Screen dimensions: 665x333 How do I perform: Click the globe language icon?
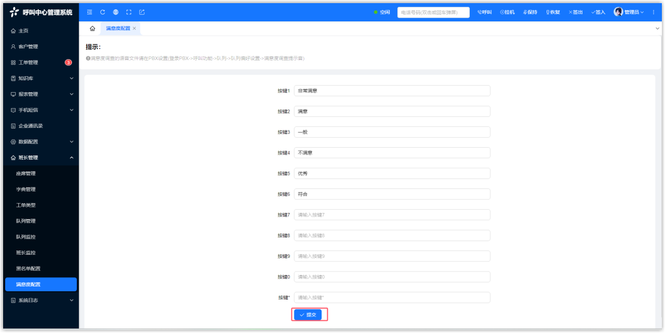coord(115,12)
